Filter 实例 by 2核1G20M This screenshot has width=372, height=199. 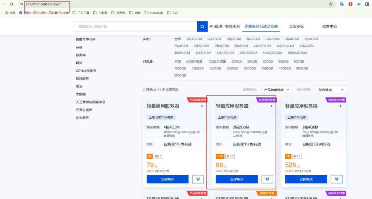pos(194,39)
